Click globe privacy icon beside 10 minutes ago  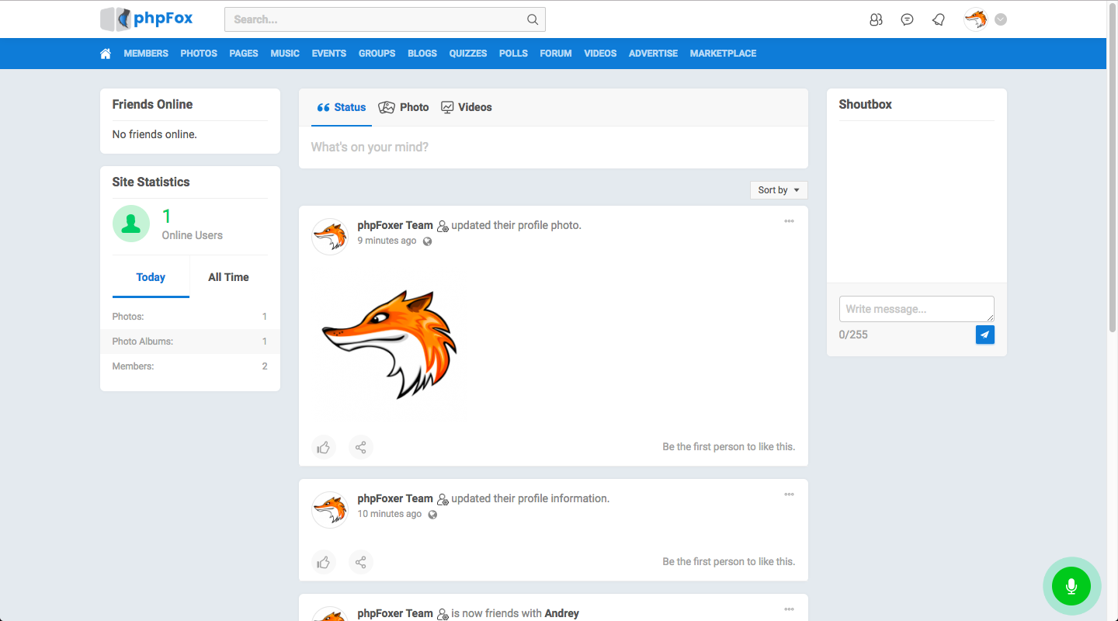click(432, 515)
